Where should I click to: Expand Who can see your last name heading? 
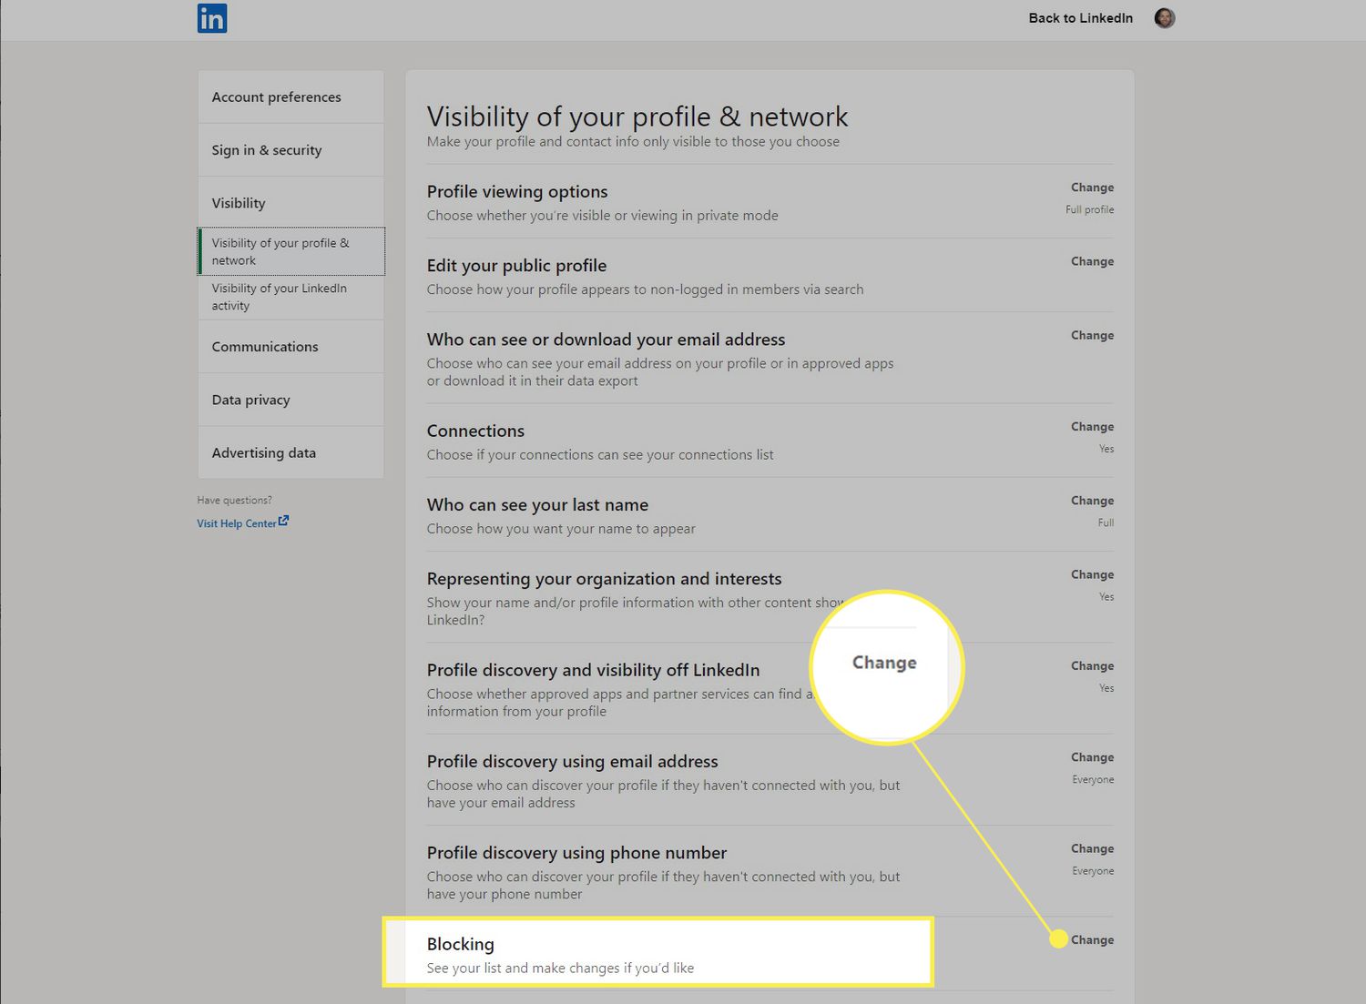(537, 505)
